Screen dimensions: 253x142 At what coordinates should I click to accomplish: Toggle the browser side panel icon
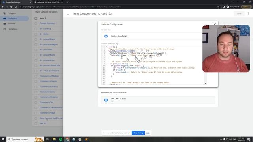pos(223,7)
